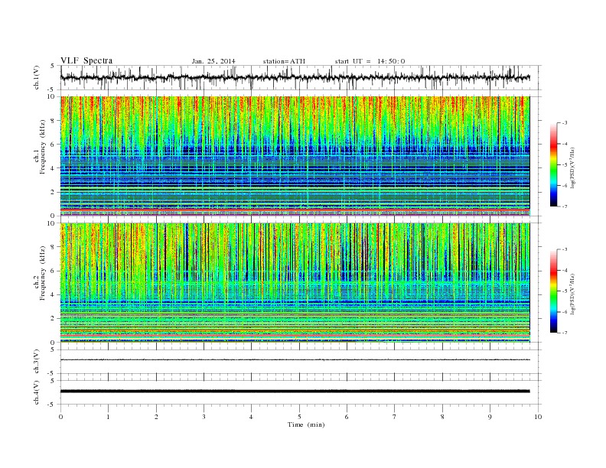
Task: Select the date text "Jan. 25, 2014"
Action: tap(213, 61)
